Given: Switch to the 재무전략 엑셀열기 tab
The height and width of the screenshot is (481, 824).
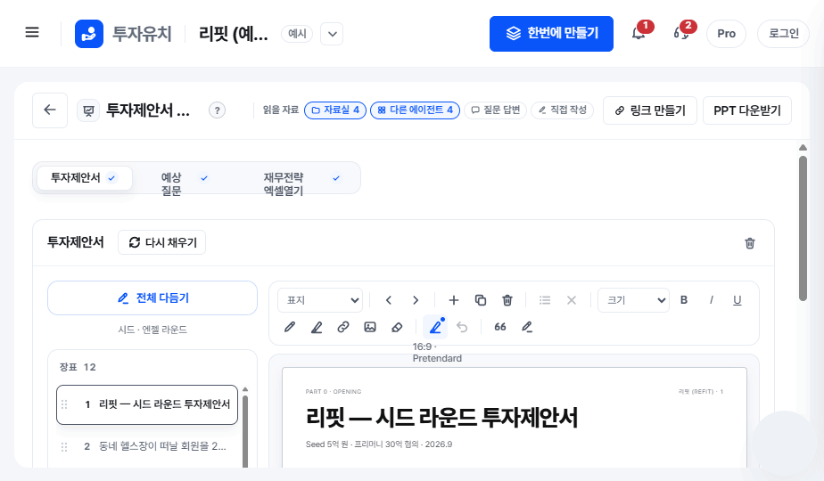Looking at the screenshot, I should (x=301, y=183).
